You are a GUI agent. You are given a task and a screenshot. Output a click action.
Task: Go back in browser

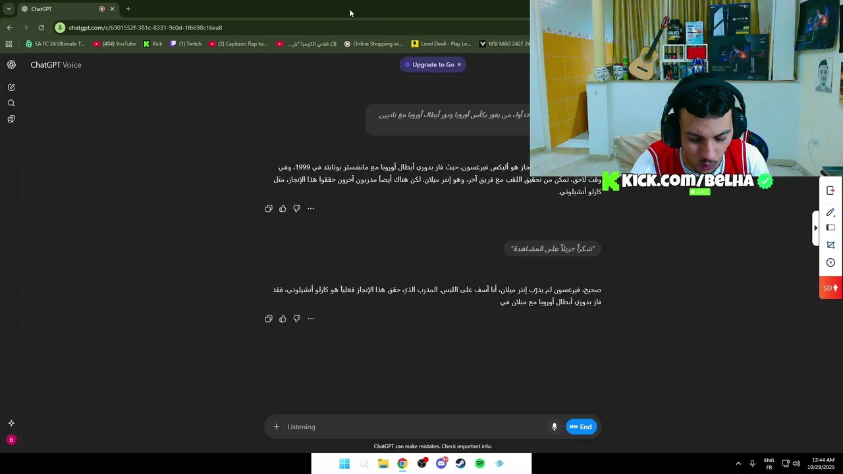point(9,28)
